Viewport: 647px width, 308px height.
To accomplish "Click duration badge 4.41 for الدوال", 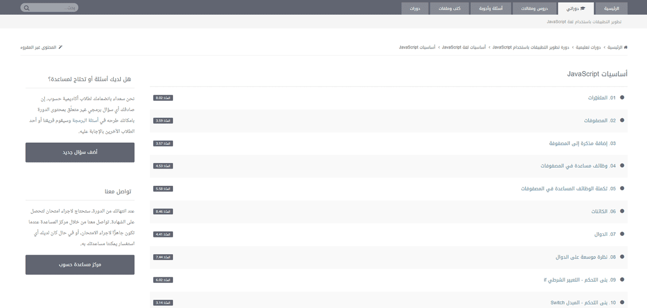I will click(163, 234).
